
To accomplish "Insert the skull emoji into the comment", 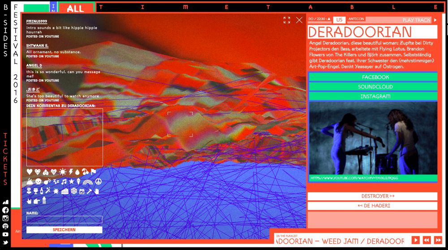I will (38, 182).
